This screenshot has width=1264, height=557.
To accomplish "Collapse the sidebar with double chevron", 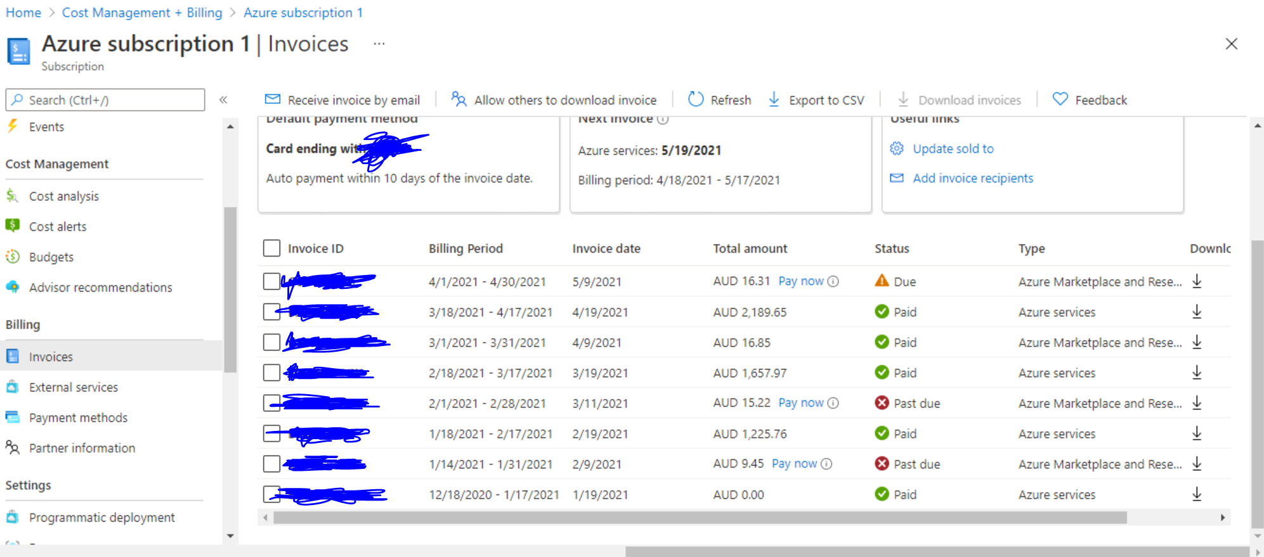I will tap(223, 99).
